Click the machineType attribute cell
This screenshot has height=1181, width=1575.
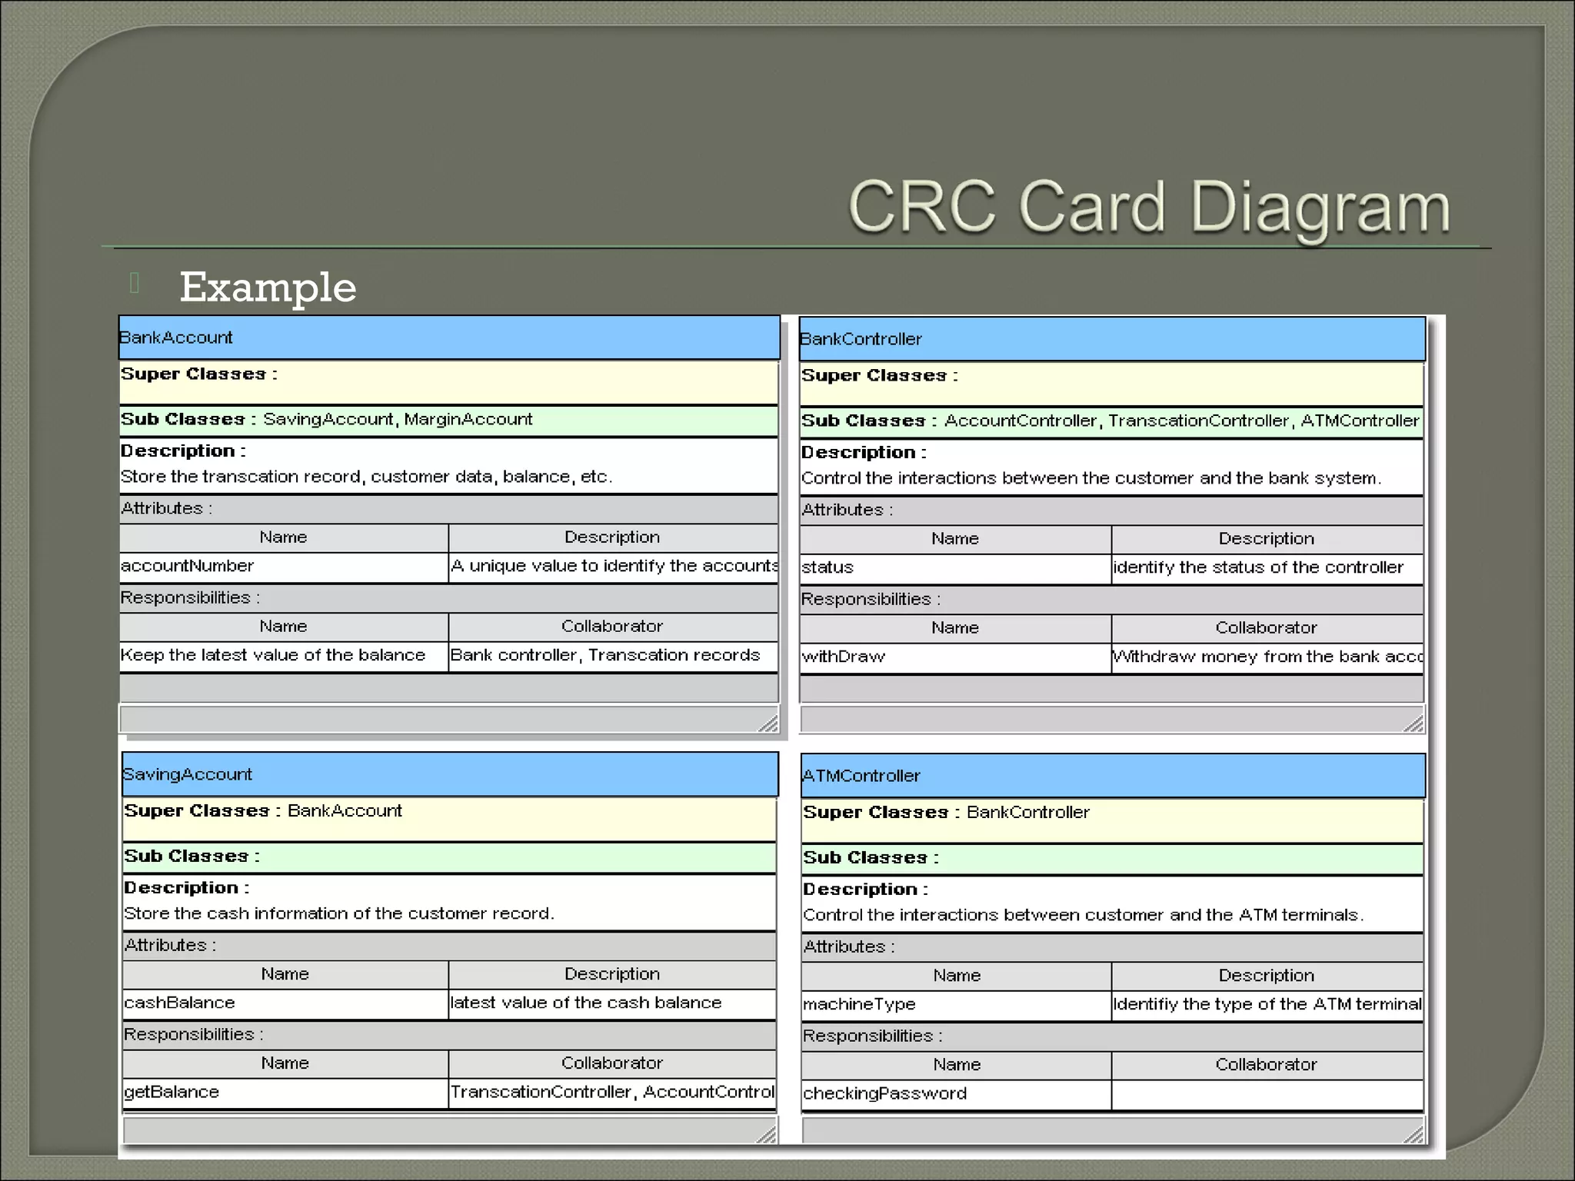click(955, 1005)
